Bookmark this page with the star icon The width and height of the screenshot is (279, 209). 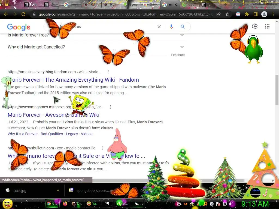227,14
